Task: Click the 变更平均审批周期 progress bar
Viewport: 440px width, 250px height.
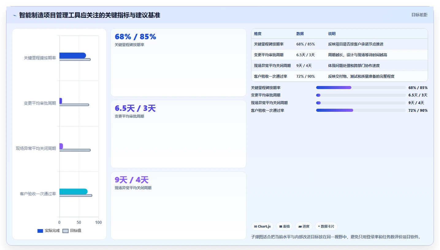Action: pyautogui.click(x=361, y=95)
